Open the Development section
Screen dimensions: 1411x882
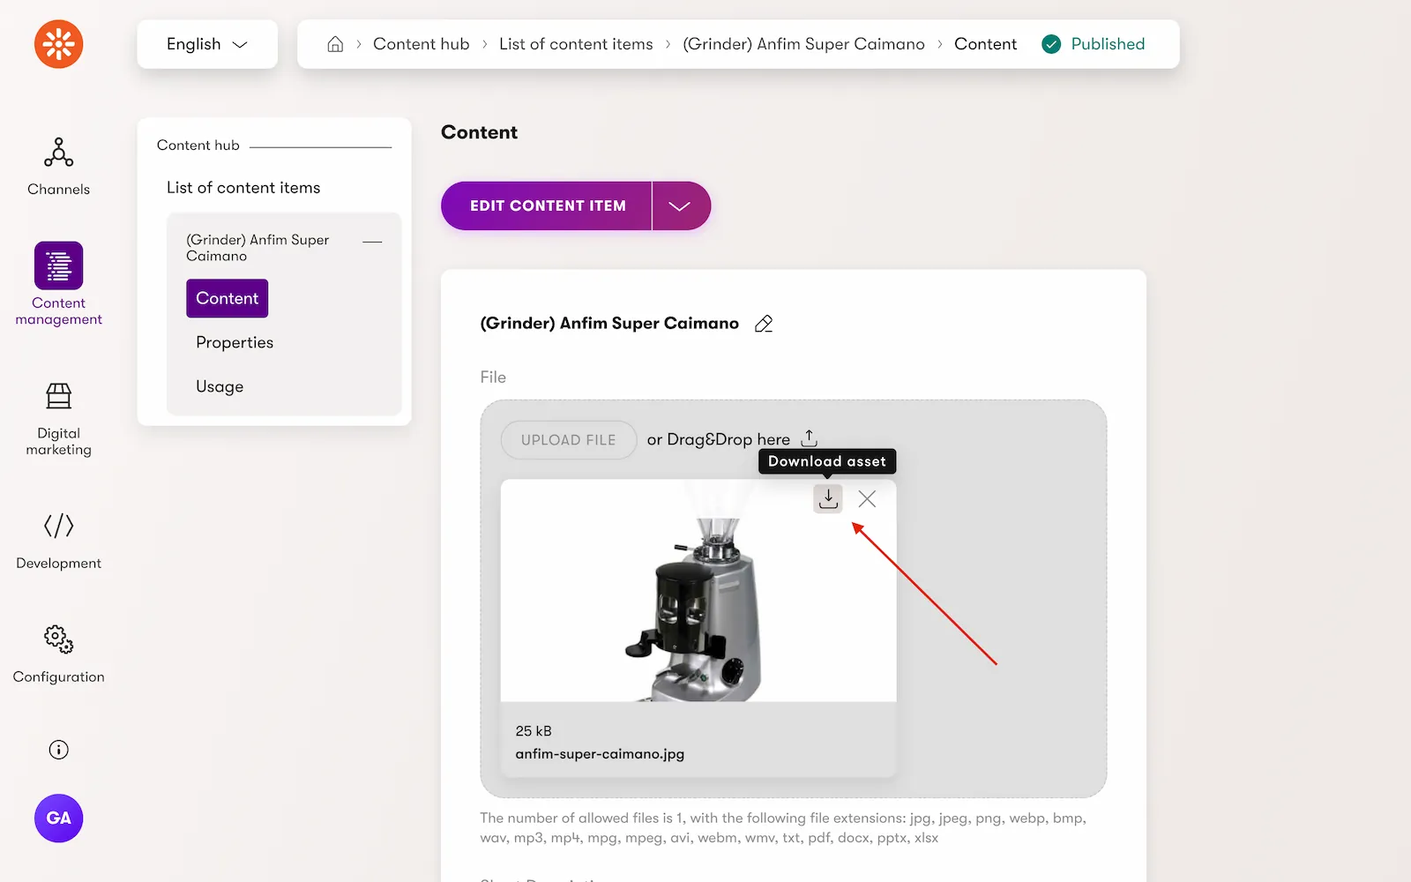coord(58,541)
